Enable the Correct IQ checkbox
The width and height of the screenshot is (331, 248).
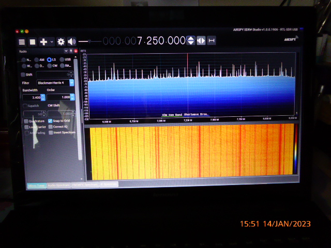click(x=50, y=127)
